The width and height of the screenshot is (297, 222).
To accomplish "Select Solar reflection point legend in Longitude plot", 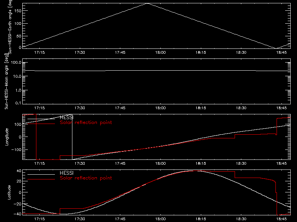I will point(86,122).
